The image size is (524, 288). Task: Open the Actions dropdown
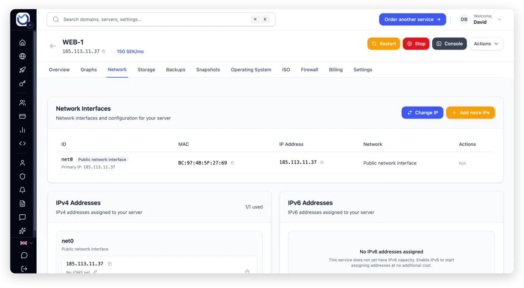pyautogui.click(x=486, y=44)
